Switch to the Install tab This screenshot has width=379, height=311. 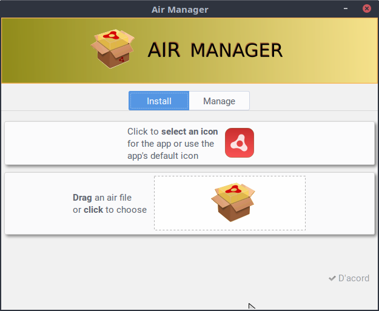(159, 101)
